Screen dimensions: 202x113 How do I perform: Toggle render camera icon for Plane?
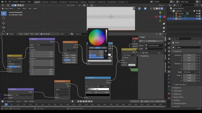(x=199, y=19)
